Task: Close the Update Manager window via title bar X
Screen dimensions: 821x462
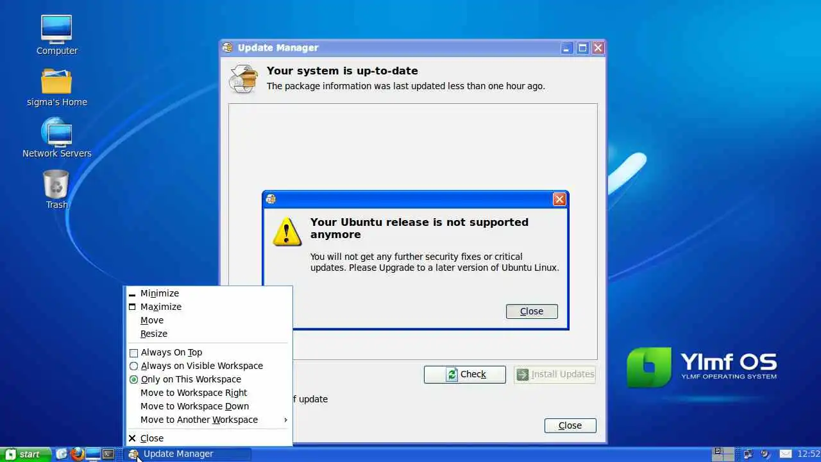Action: [598, 48]
